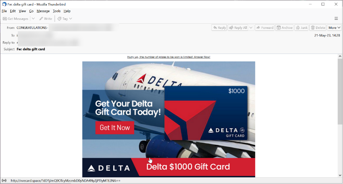
Task: Click the online status icon in status bar
Action: point(4,181)
